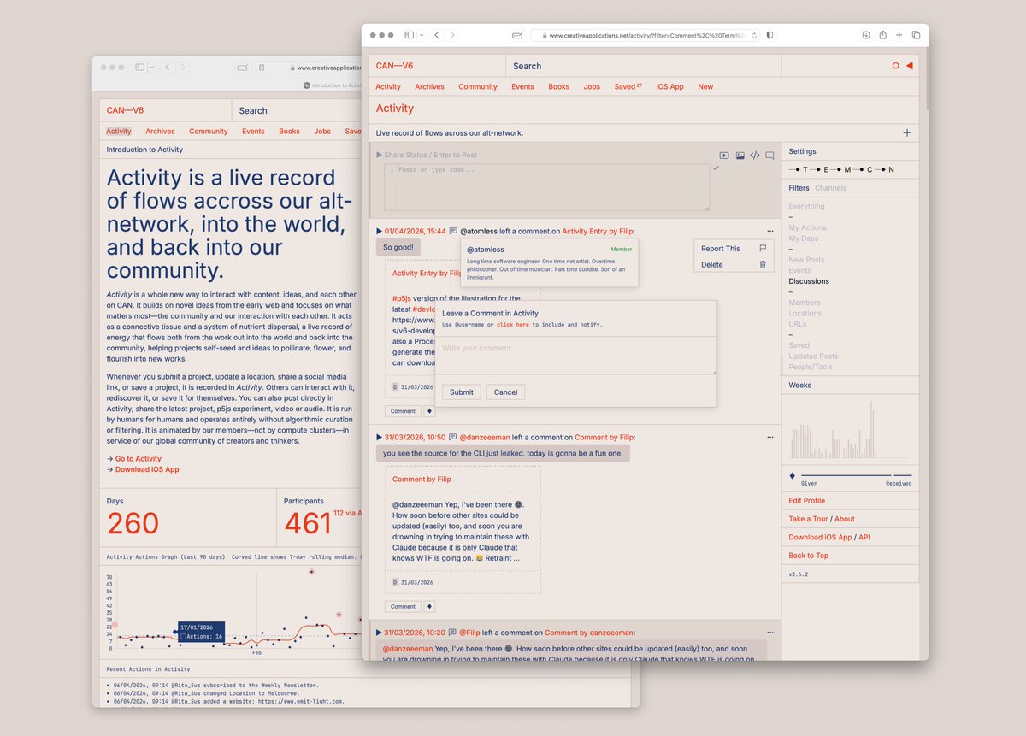Select the code embed icon in post box
This screenshot has width=1026, height=736.
755,156
